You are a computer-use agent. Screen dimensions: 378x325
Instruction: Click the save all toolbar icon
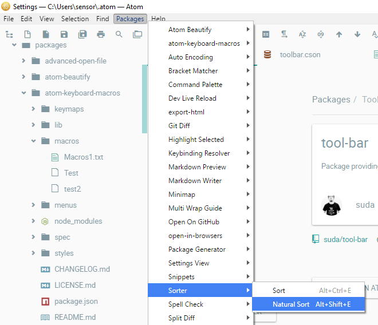[x=82, y=34]
